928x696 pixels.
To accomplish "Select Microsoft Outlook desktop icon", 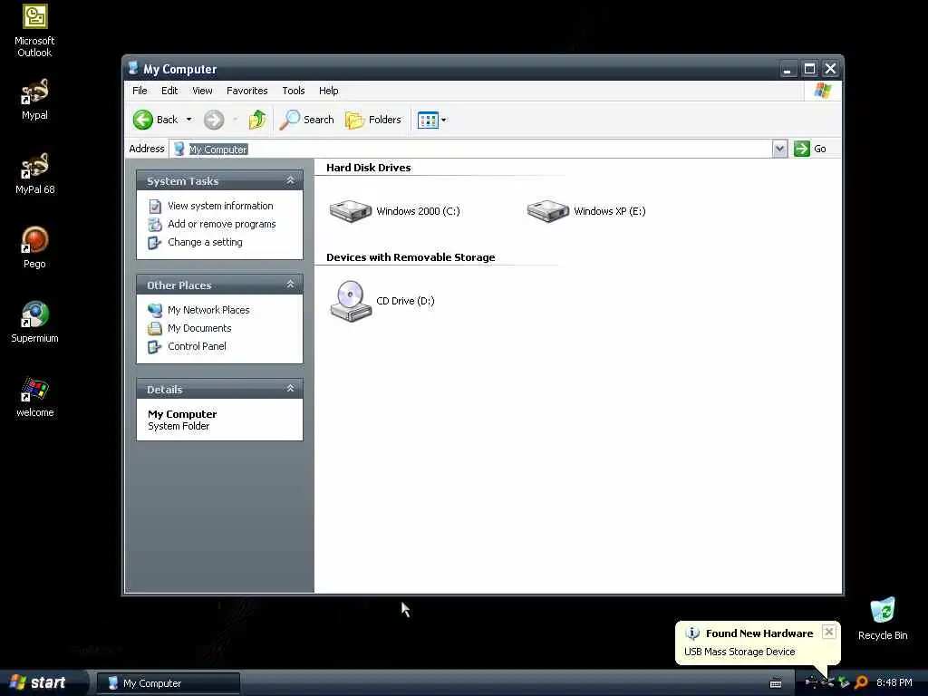I will point(34,31).
